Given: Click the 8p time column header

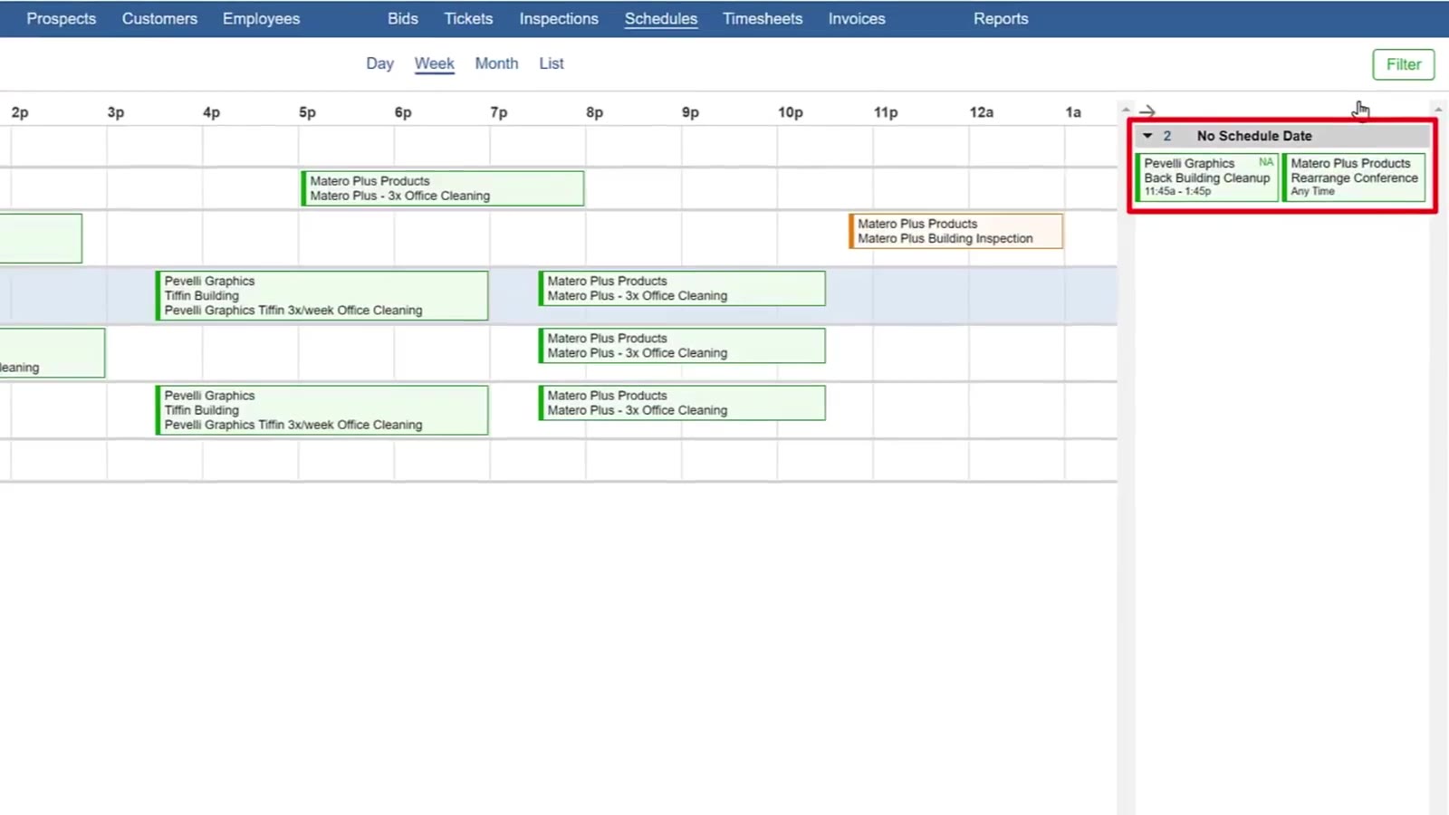Looking at the screenshot, I should click(x=594, y=112).
